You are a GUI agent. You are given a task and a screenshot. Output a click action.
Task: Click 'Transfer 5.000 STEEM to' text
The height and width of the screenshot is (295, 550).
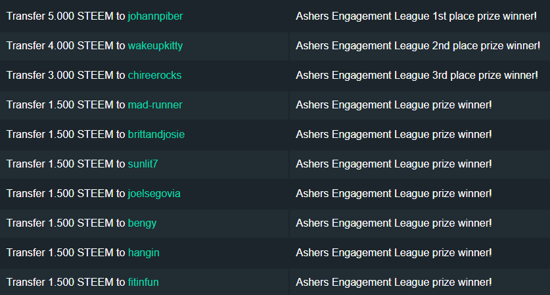(66, 16)
